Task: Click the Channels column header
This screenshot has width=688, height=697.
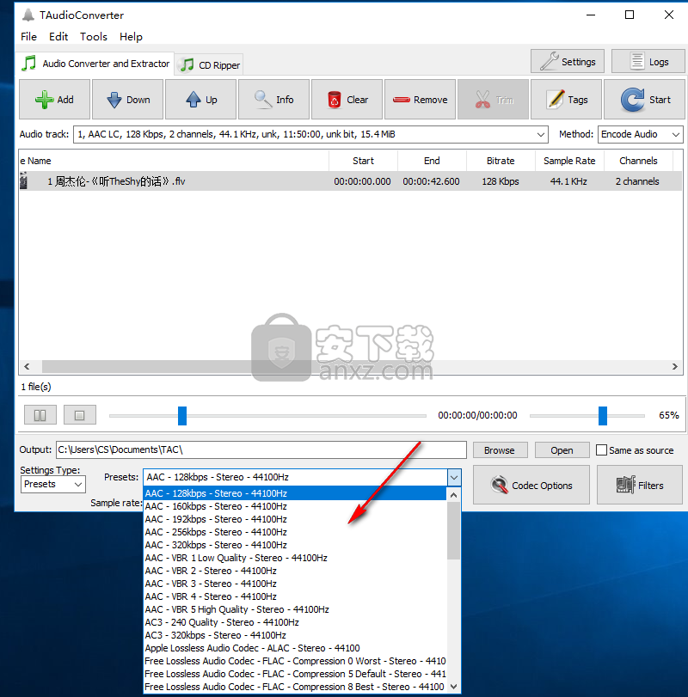Action: click(638, 161)
